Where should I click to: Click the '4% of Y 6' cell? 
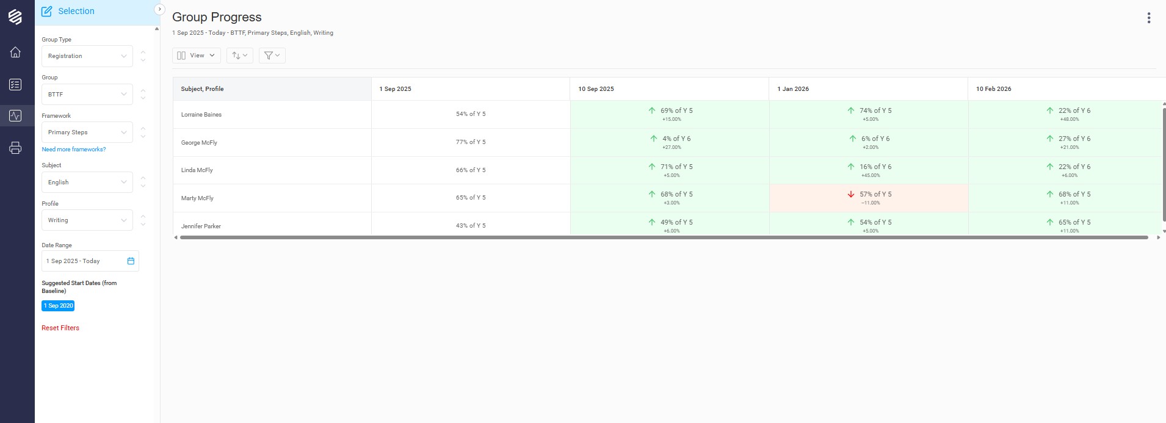[670, 142]
